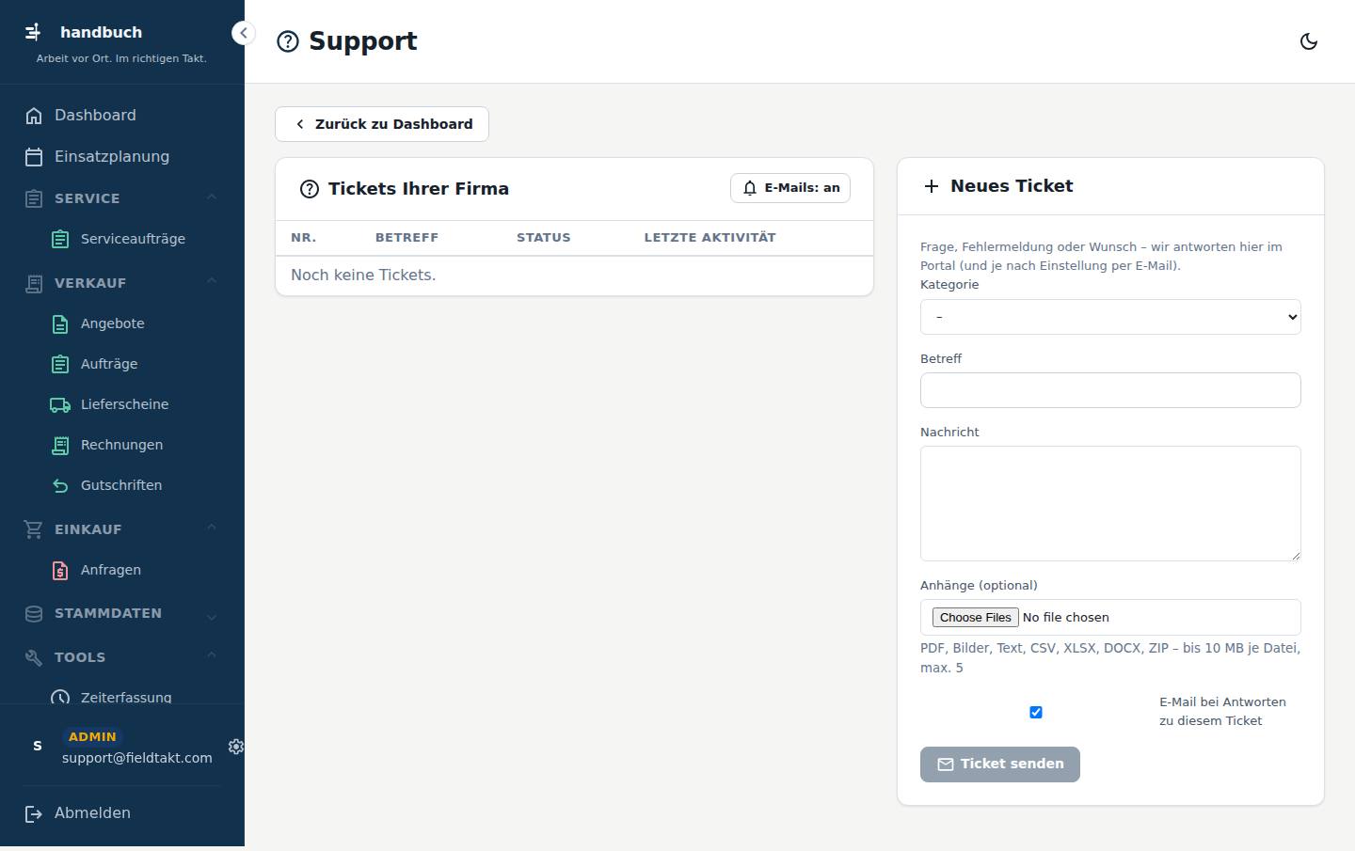This screenshot has height=851, width=1355.
Task: Toggle dark mode with the moon icon
Action: tap(1308, 41)
